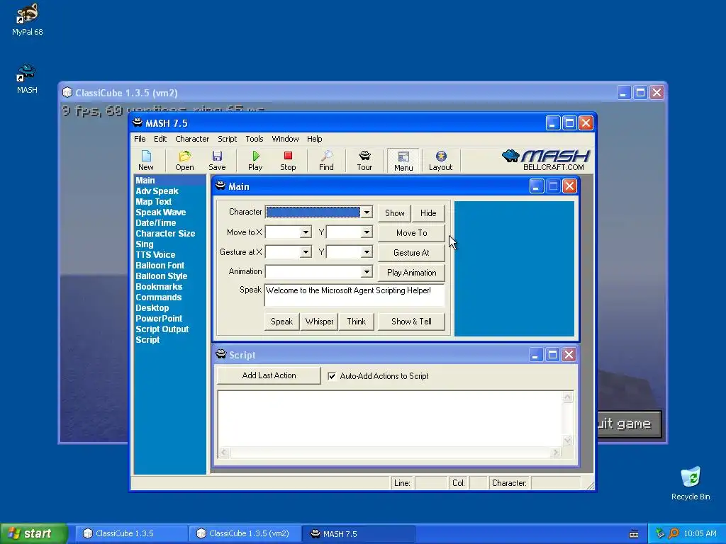Select Speak Wave in the sidebar
This screenshot has width=726, height=544.
(161, 212)
